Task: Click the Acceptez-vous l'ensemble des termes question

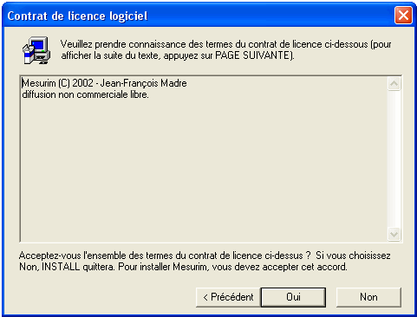Action: 165,256
